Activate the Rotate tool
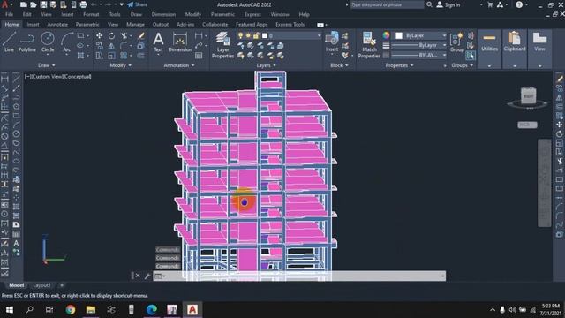This screenshot has width=565, height=318. [x=112, y=35]
